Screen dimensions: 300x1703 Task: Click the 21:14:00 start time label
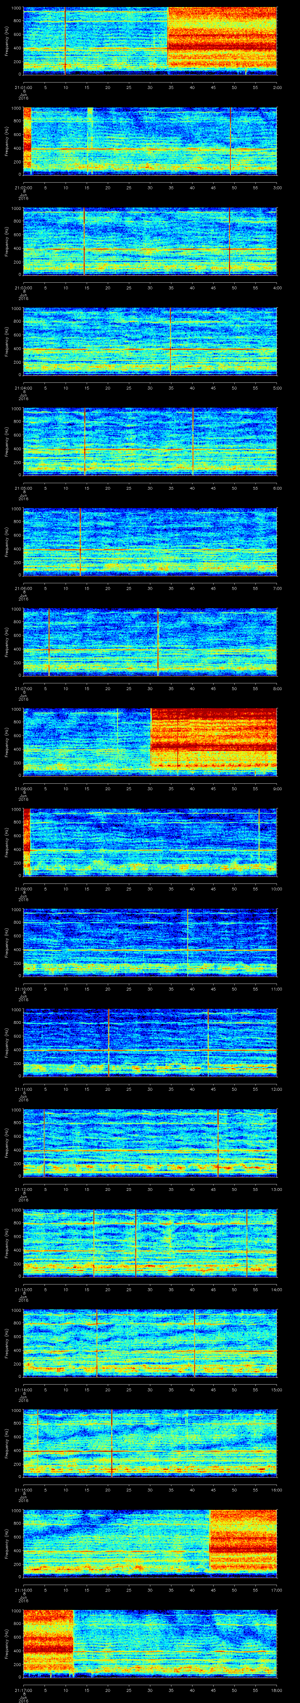pos(23,1390)
